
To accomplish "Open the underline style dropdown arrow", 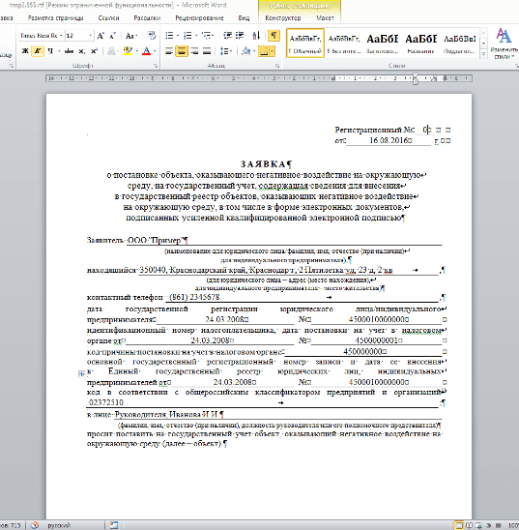I will [59, 51].
